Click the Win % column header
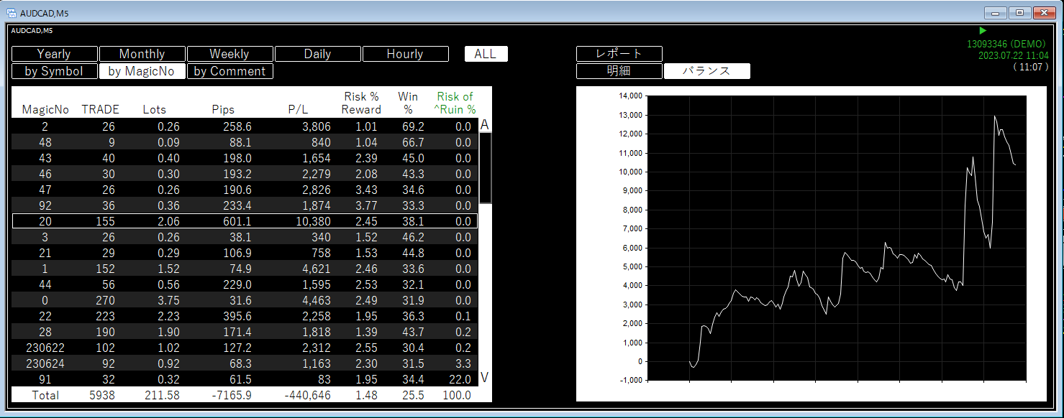1064x418 pixels. 409,103
